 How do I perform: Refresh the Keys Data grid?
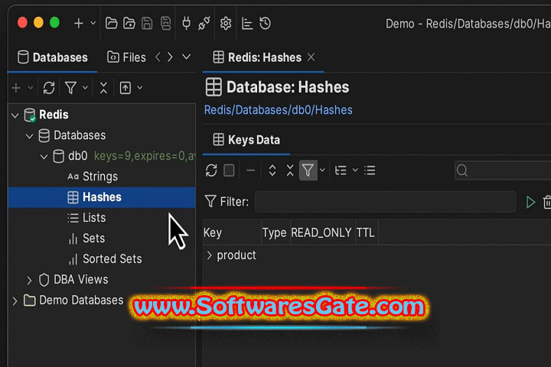211,171
